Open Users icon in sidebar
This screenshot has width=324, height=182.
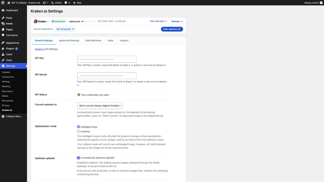coord(3,54)
